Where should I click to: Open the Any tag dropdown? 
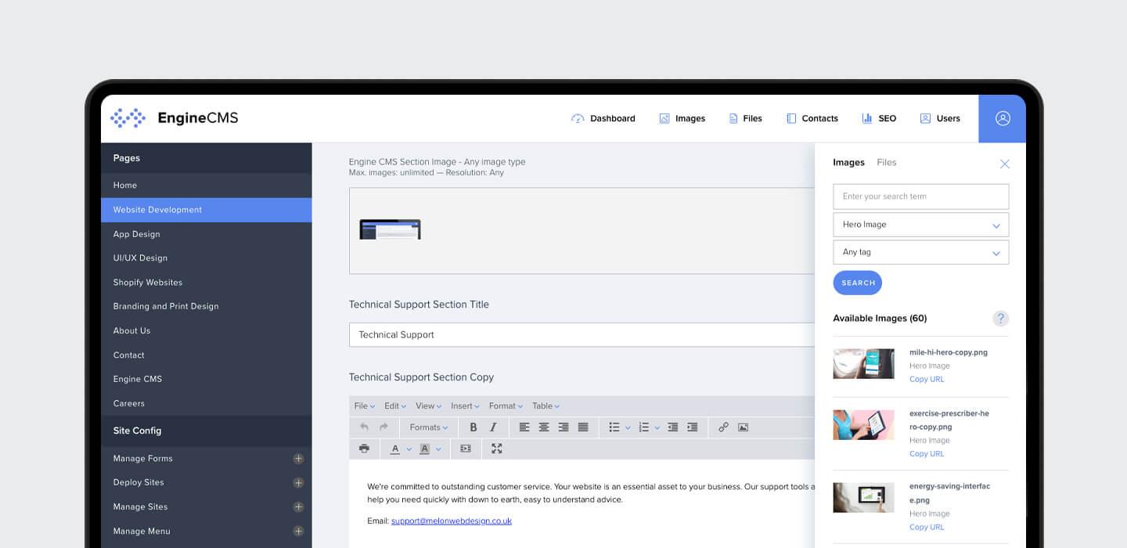tap(920, 252)
